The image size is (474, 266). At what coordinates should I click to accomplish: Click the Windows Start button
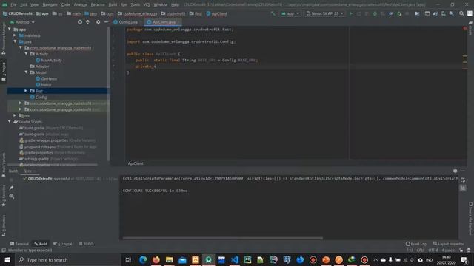click(7, 259)
